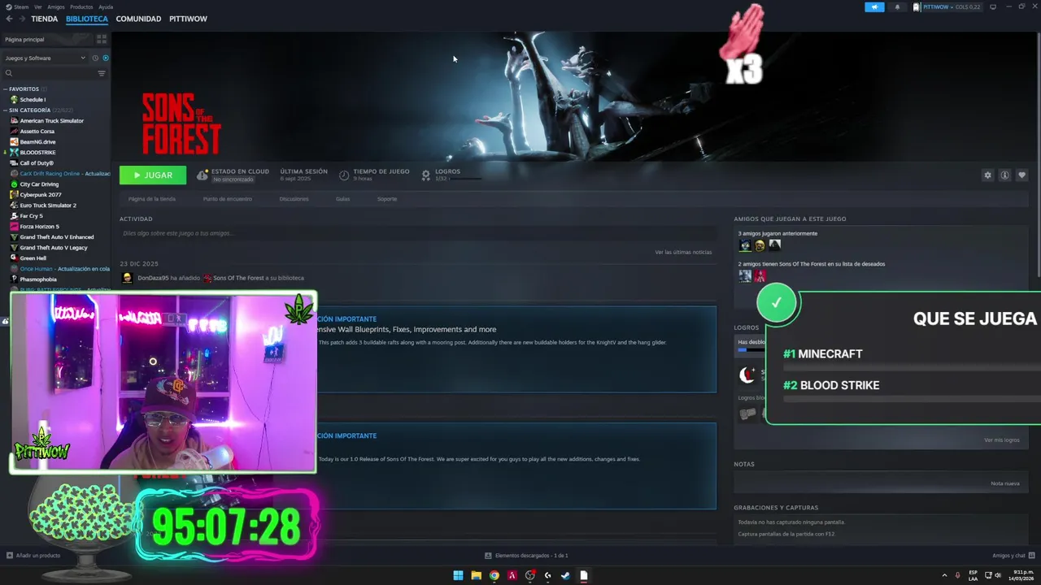The width and height of the screenshot is (1041, 585).
Task: Click Ver las últimas noticias
Action: click(683, 253)
